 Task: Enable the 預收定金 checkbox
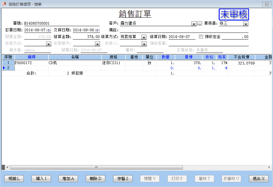pyautogui.click(x=201, y=36)
